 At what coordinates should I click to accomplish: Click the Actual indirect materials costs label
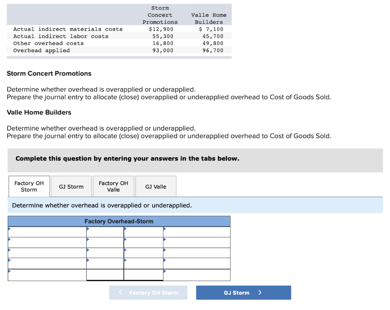[x=68, y=29]
